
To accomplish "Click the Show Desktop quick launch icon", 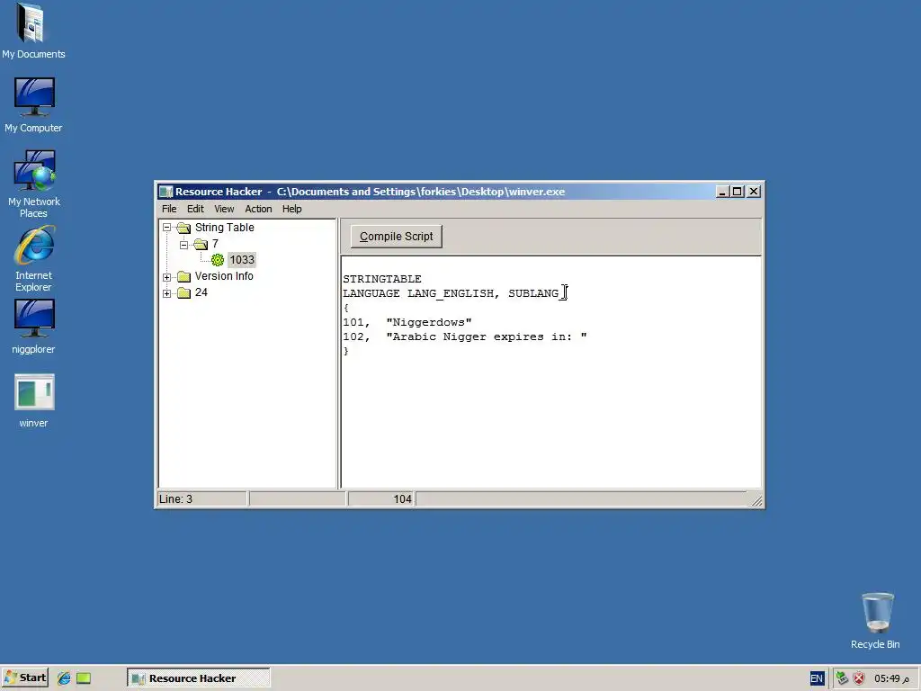I will pos(84,678).
